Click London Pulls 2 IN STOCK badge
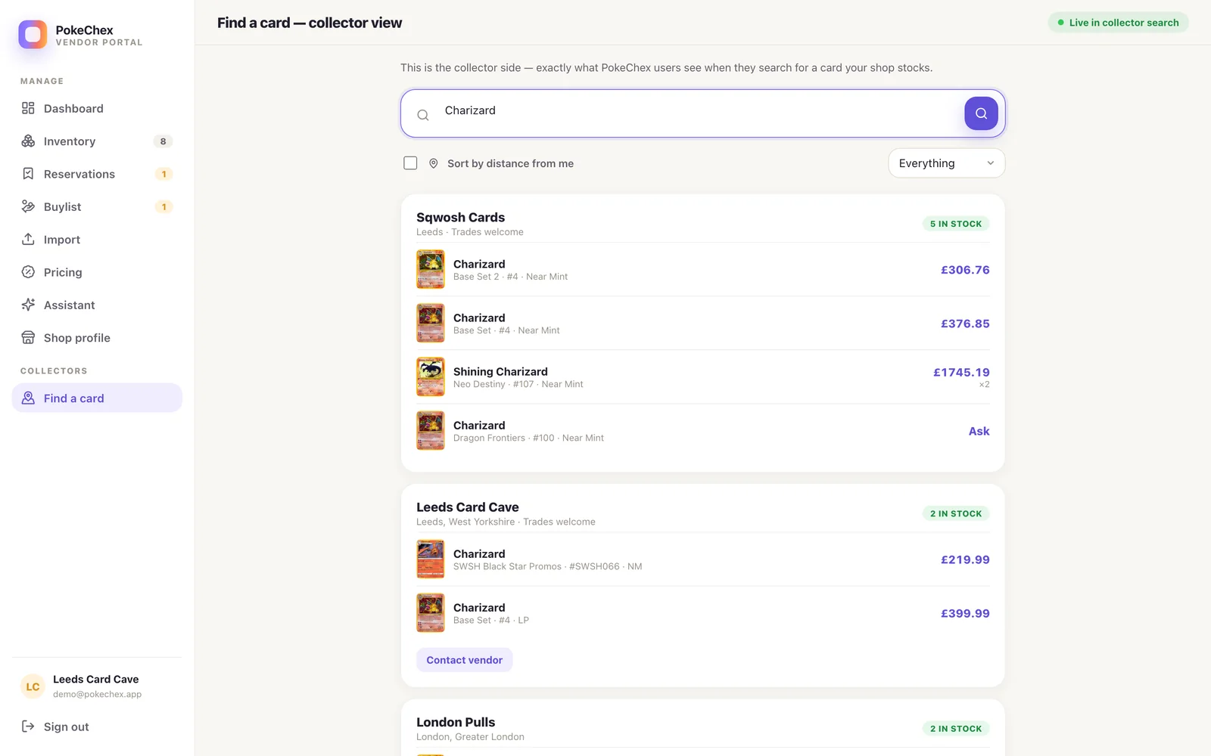 coord(955,729)
